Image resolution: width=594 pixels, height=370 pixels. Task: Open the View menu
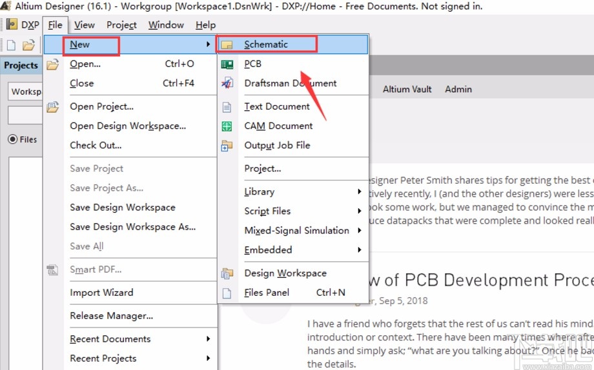(84, 25)
